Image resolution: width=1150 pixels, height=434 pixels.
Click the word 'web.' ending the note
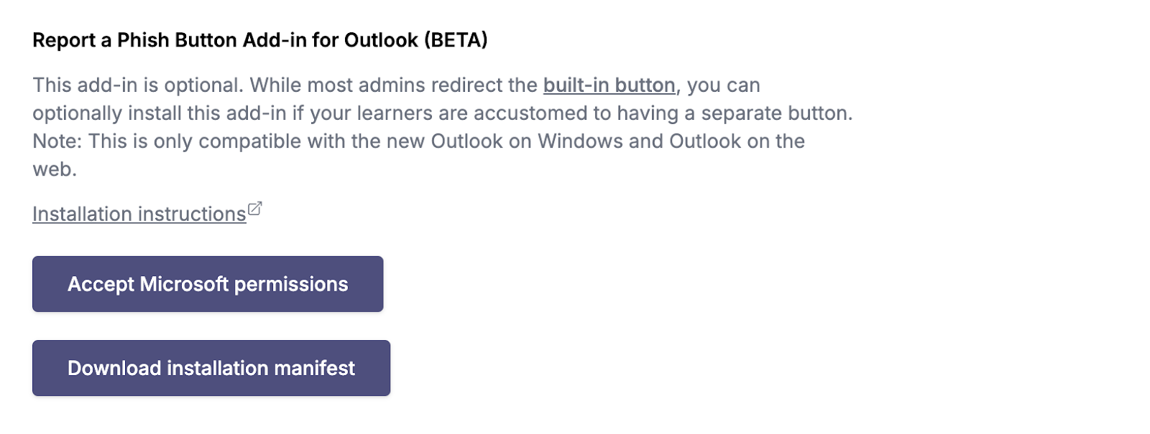[x=55, y=169]
